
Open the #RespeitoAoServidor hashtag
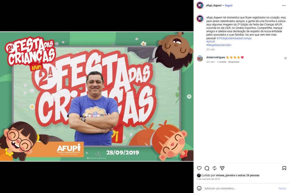click(x=219, y=45)
